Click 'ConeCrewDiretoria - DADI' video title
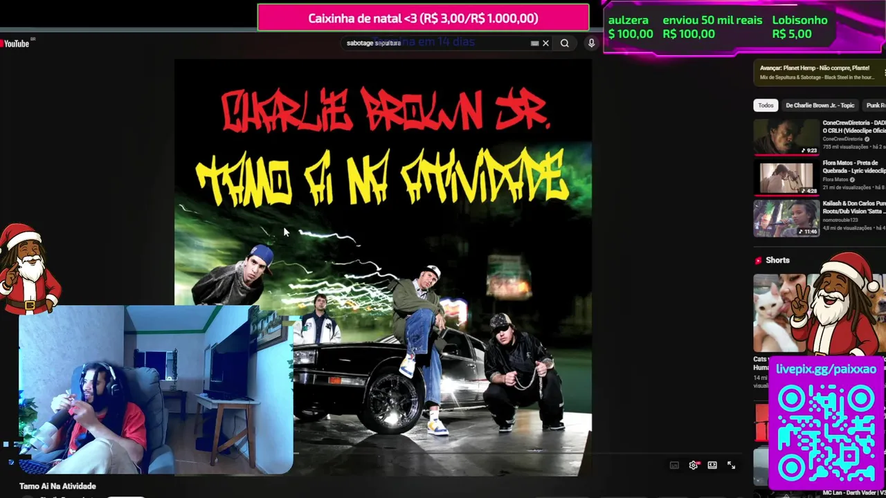 coord(854,127)
